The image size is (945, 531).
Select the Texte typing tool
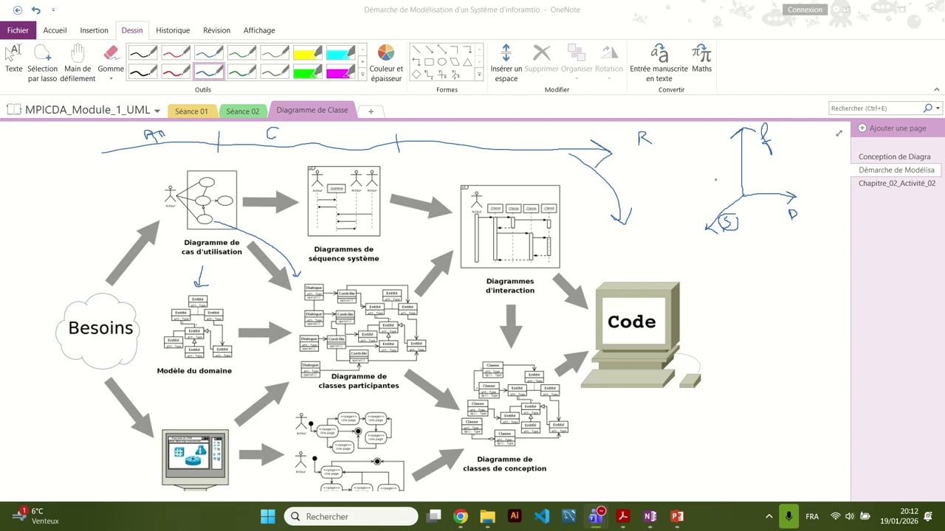pos(14,59)
